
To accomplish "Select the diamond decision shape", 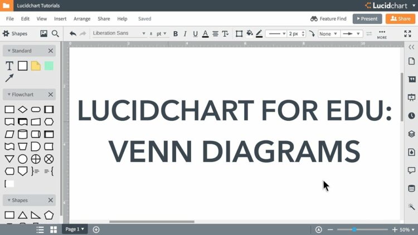I will point(23,110).
